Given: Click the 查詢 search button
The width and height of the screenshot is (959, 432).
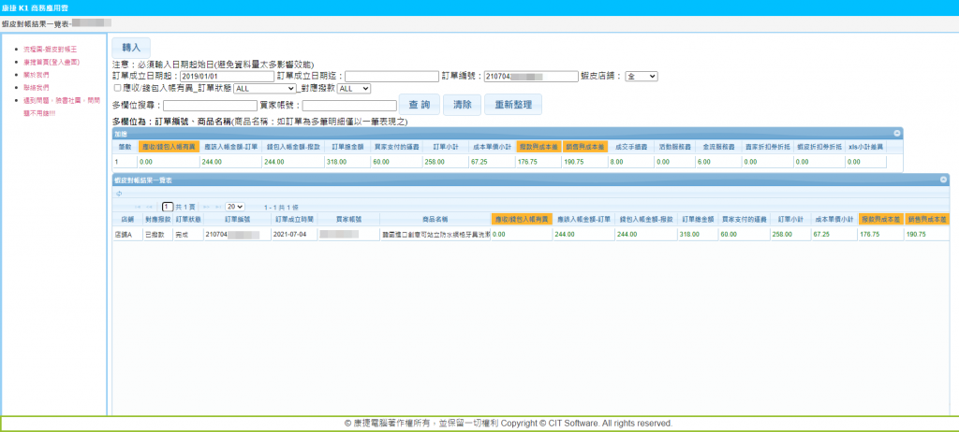Looking at the screenshot, I should pyautogui.click(x=418, y=105).
